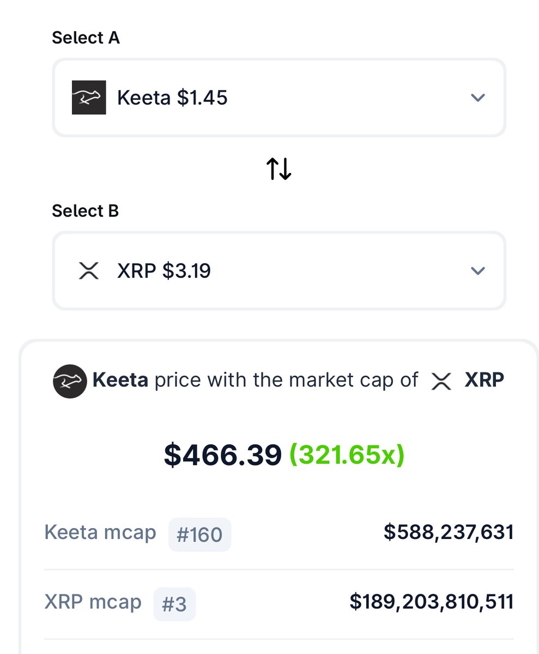Click the swap A and B arrows icon
Image resolution: width=539 pixels, height=654 pixels.
[x=278, y=169]
